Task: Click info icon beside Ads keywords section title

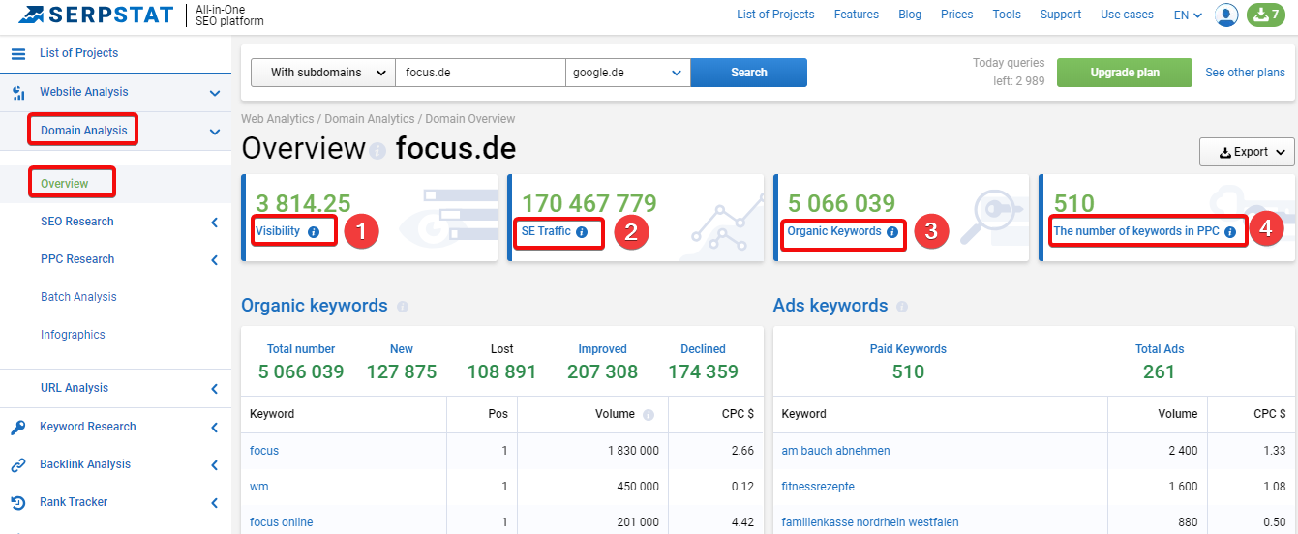Action: coord(902,307)
